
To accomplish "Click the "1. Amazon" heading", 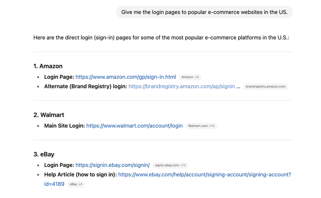I will point(48,66).
